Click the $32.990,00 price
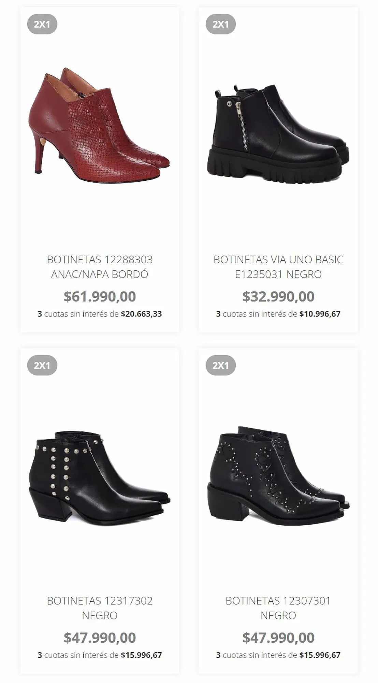The width and height of the screenshot is (378, 683). click(x=278, y=296)
